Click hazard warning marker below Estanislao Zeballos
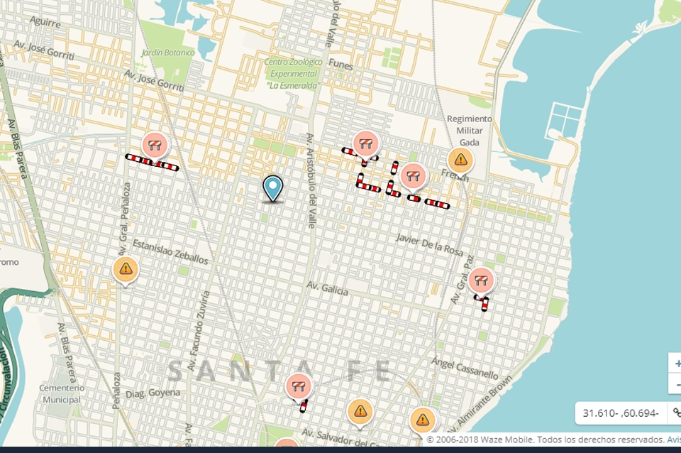The width and height of the screenshot is (681, 453). tap(126, 269)
